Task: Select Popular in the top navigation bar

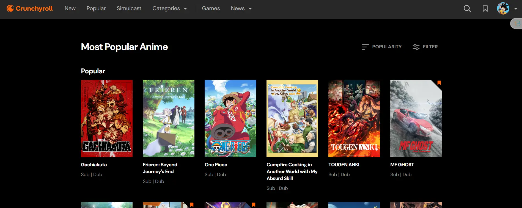Action: [x=96, y=9]
